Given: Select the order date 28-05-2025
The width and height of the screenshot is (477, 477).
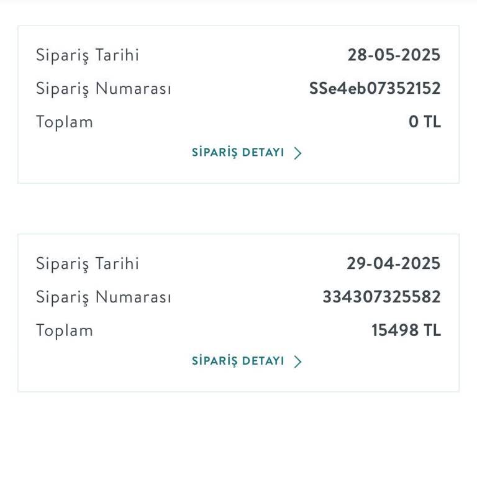Looking at the screenshot, I should point(394,55).
